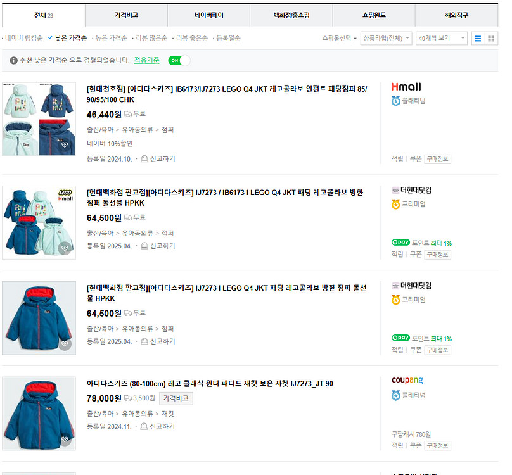Click 신고하기 on IJ7273 I LEGO HPKK listing
The height and width of the screenshot is (475, 512).
(162, 341)
